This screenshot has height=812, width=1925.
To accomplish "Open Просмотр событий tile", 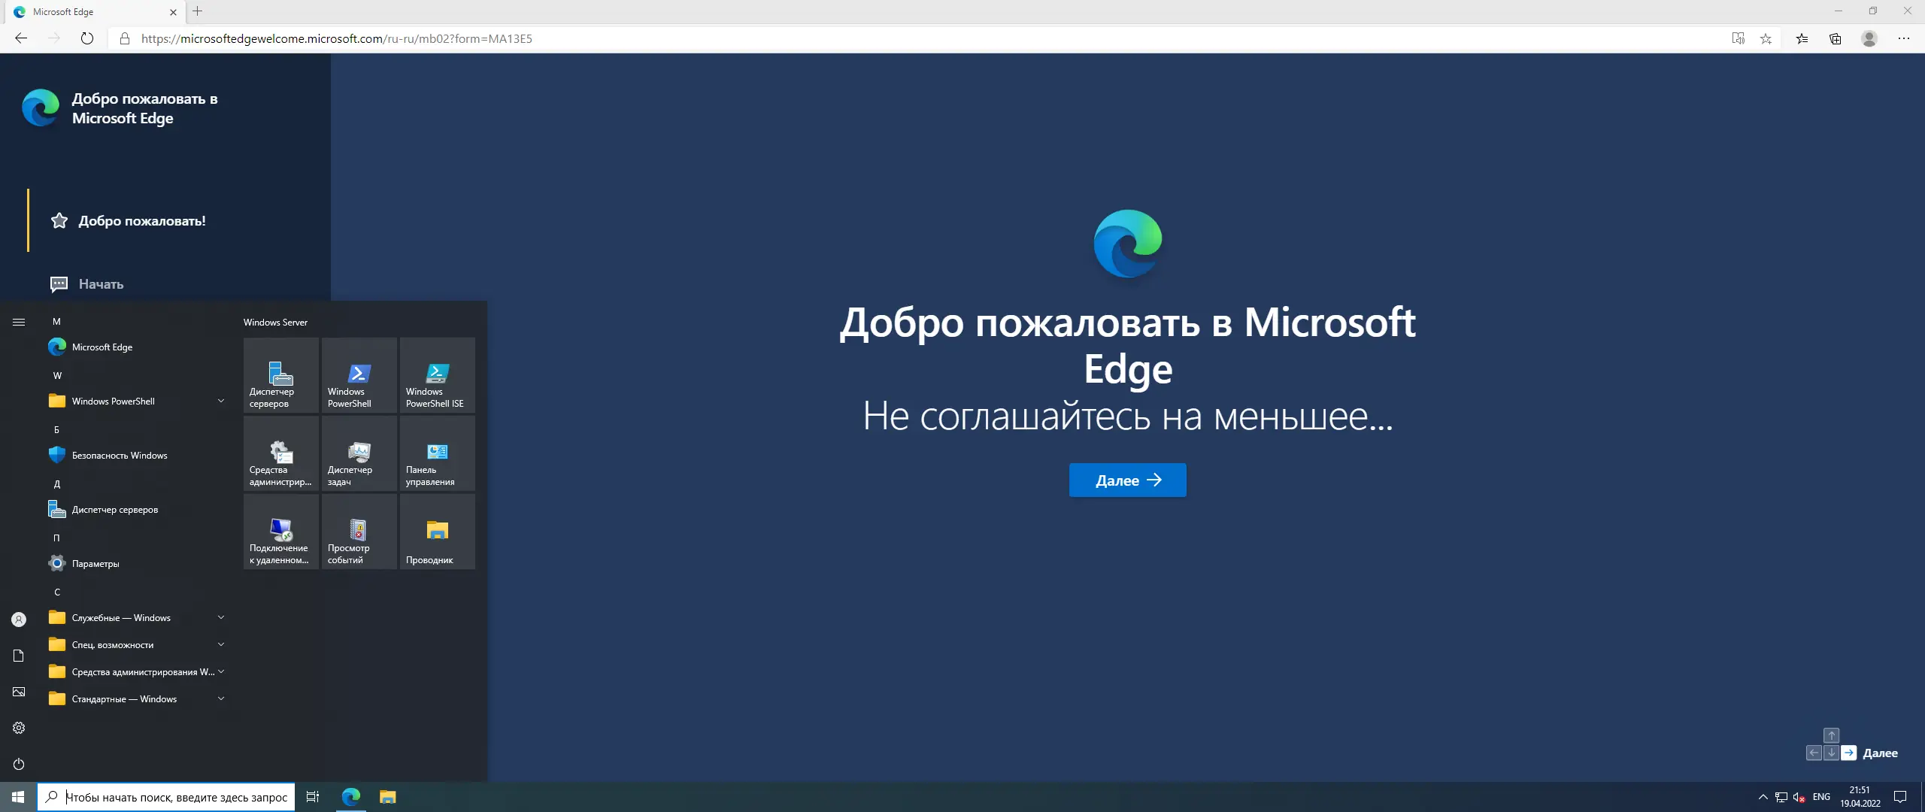I will click(358, 532).
